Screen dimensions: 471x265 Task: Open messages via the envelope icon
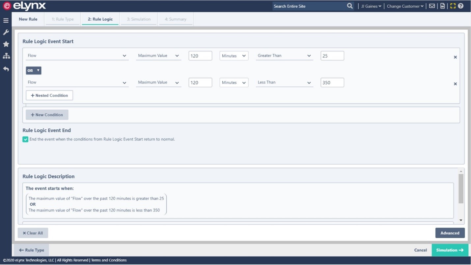[432, 6]
